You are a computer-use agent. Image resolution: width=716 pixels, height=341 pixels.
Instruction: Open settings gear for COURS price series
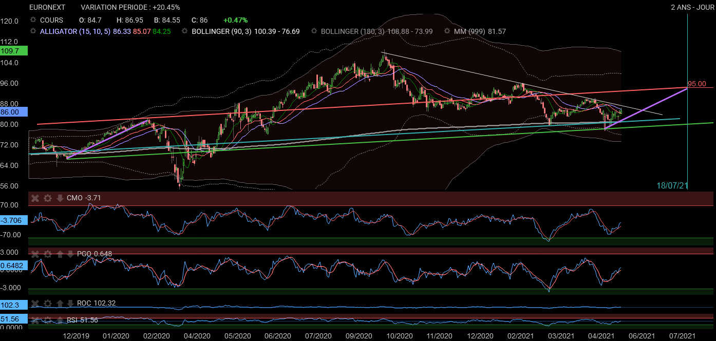coord(33,20)
